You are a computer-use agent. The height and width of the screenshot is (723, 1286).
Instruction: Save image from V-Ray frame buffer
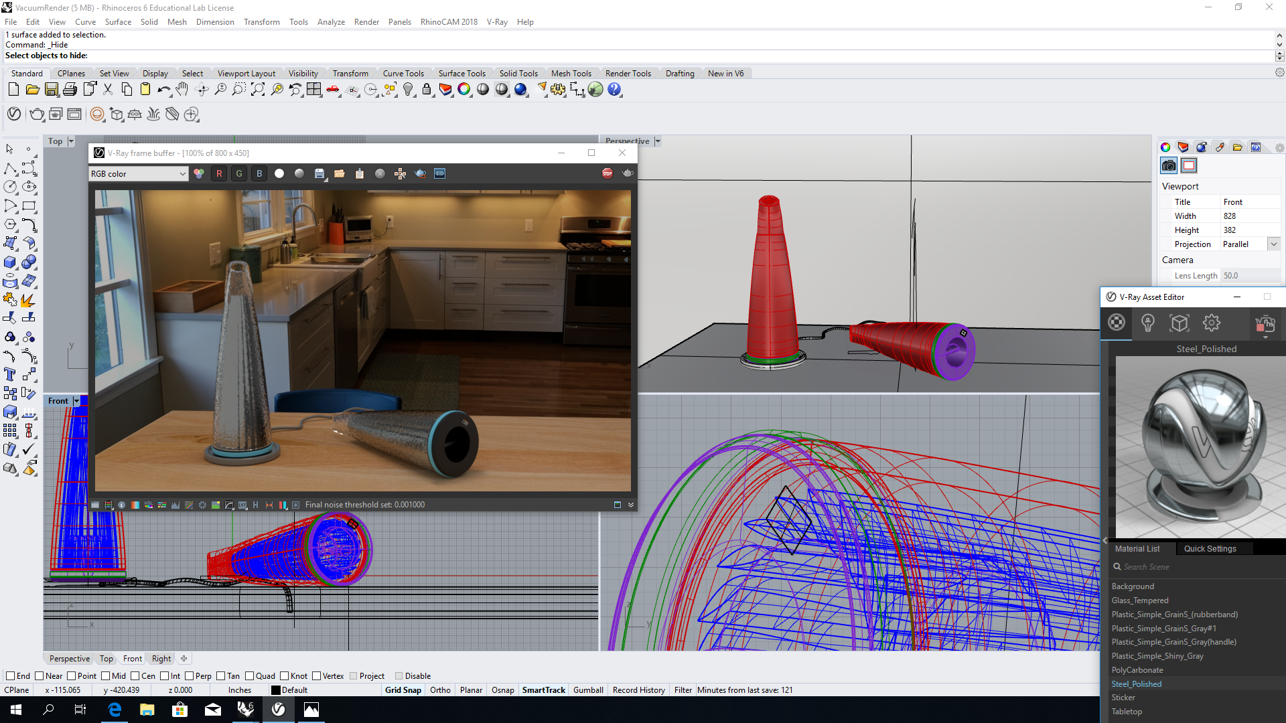pos(319,174)
